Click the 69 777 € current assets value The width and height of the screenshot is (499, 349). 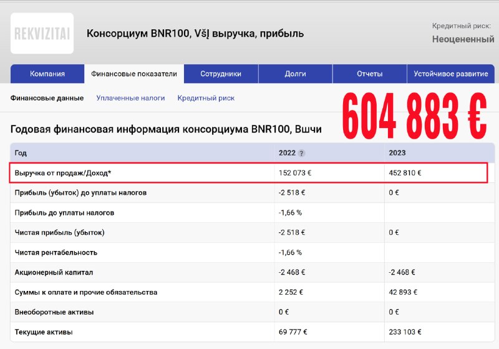293,332
